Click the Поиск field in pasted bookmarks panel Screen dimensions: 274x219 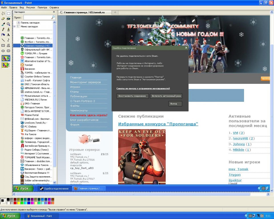click(39, 17)
